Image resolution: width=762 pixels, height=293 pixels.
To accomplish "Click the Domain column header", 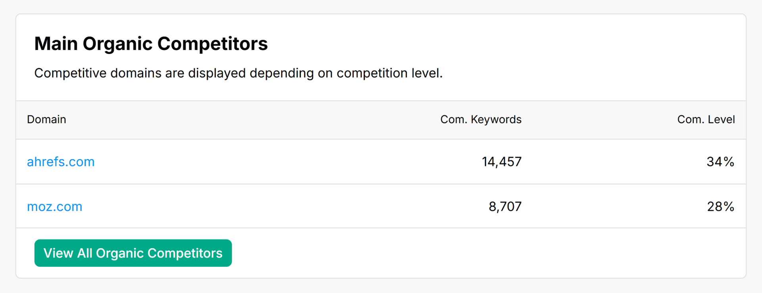I will pyautogui.click(x=46, y=120).
